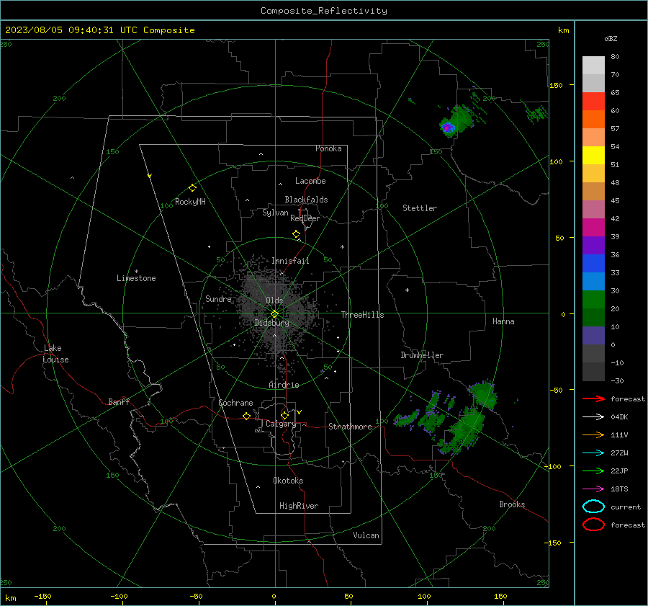Click the ThreeHills label
Viewport: 648px width, 606px height.
(x=362, y=315)
